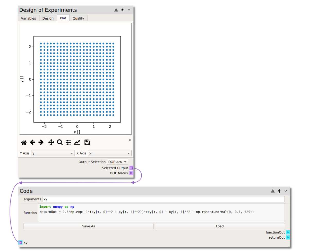Switch to the Quality tab
The image size is (309, 251).
[78, 18]
